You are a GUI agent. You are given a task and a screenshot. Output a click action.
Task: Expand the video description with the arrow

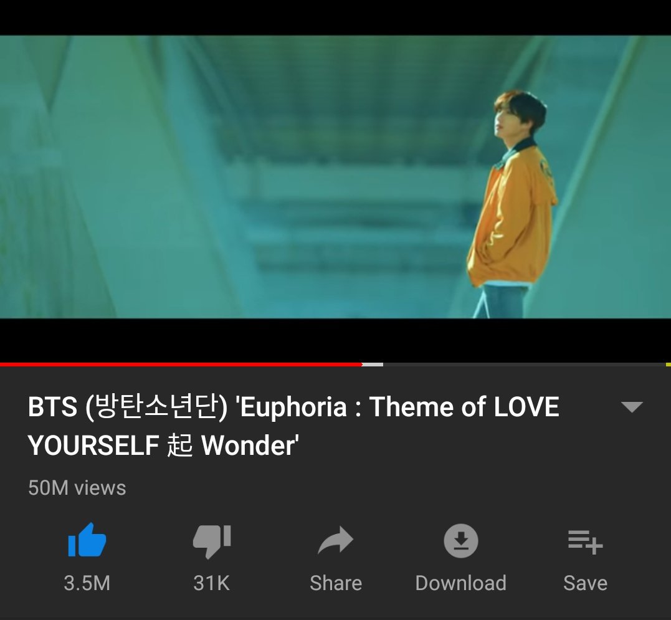pyautogui.click(x=632, y=407)
